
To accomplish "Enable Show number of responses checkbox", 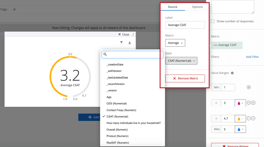I will (213, 21).
